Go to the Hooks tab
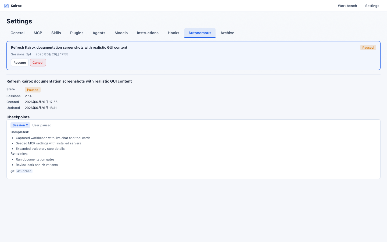Image resolution: width=387 pixels, height=242 pixels. coord(173,33)
